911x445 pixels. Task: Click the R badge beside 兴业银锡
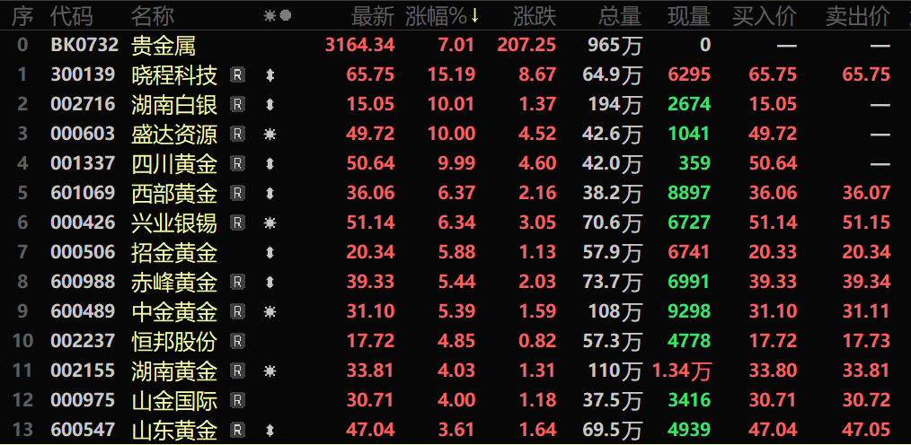coord(237,222)
